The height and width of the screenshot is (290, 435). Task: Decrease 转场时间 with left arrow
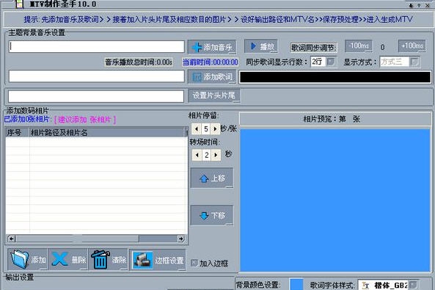[197, 155]
